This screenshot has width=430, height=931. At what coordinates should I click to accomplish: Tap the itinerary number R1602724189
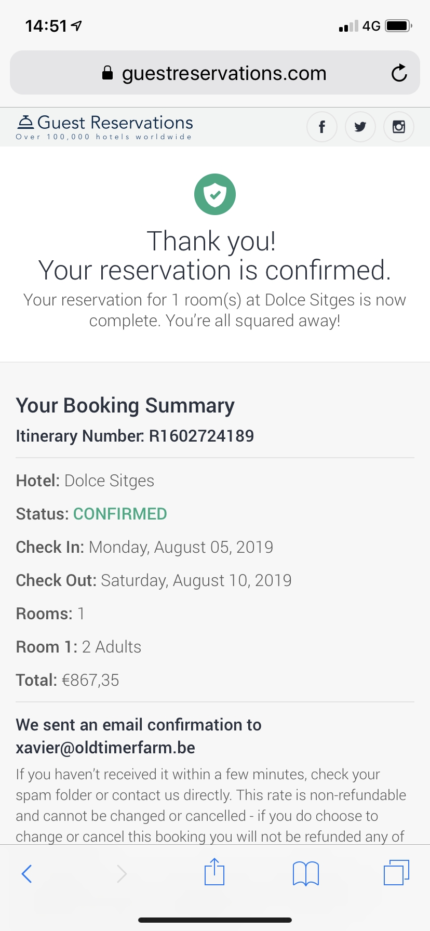tap(201, 436)
